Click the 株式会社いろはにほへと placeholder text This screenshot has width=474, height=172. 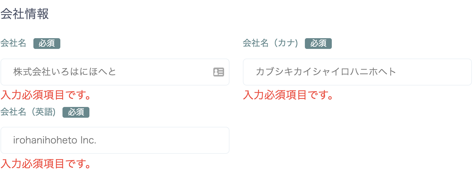point(65,72)
